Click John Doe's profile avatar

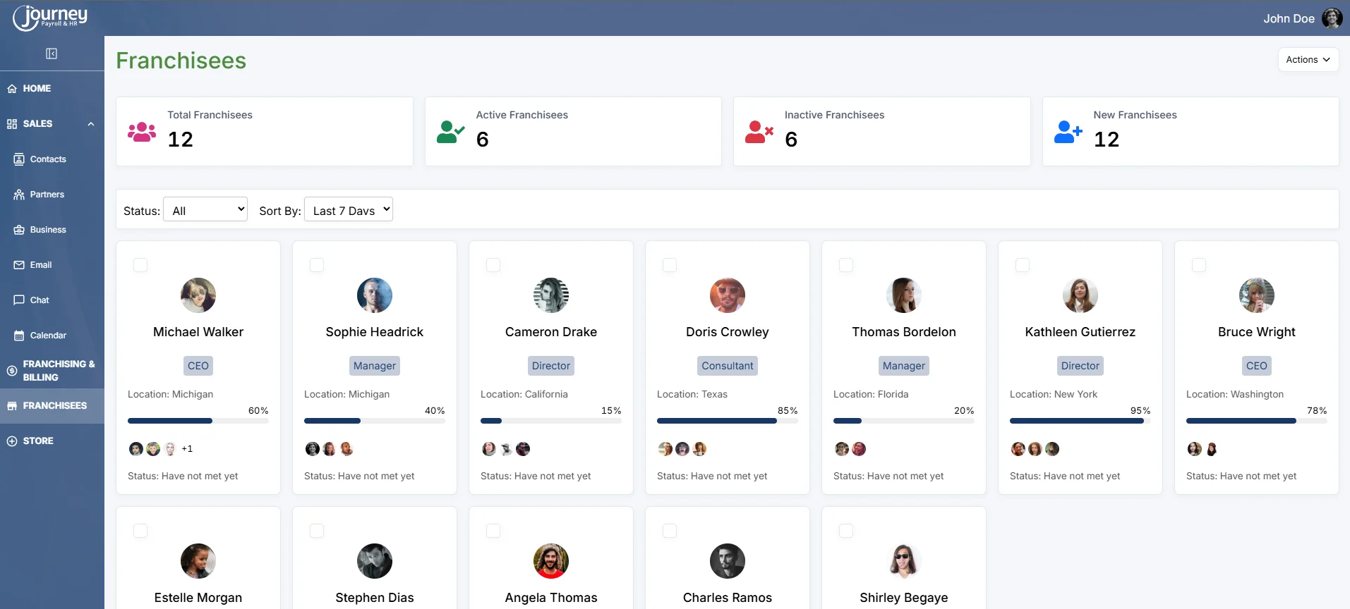coord(1331,18)
